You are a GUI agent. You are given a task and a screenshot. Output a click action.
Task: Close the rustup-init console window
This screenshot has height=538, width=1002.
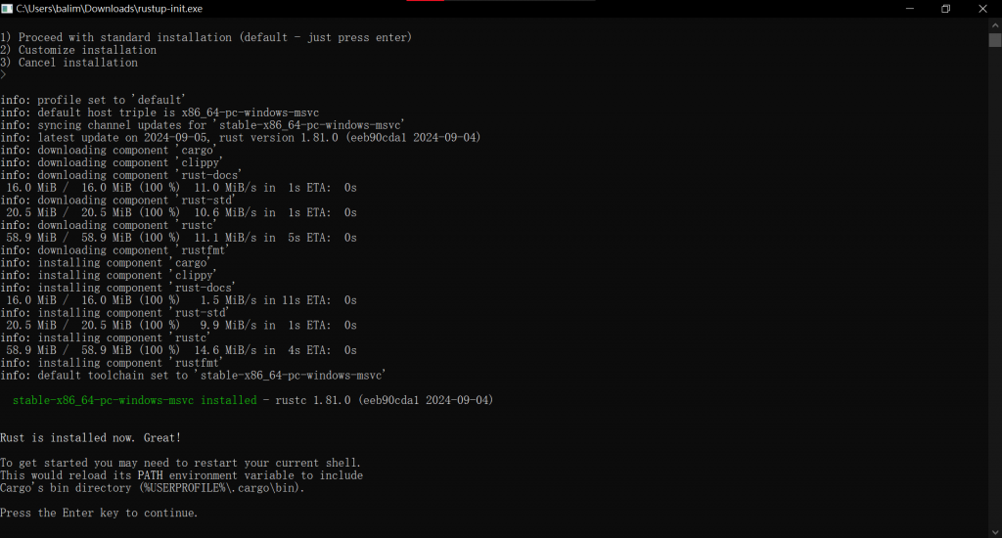[x=982, y=9]
